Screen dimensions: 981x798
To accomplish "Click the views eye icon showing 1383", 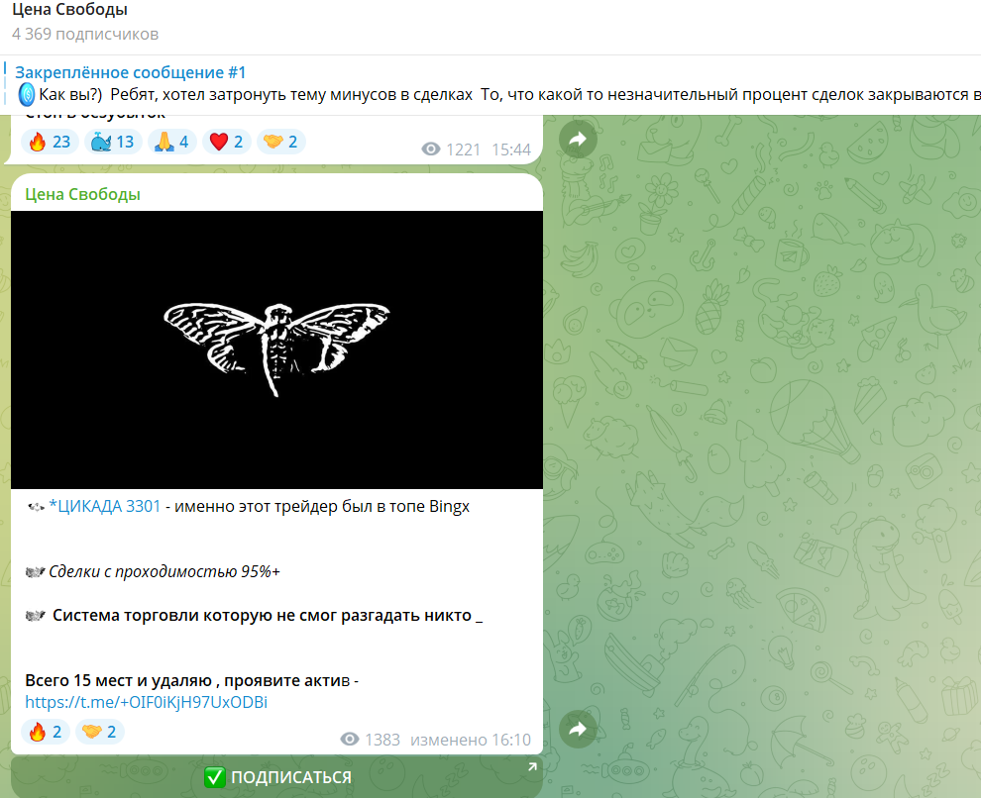I will 350,740.
